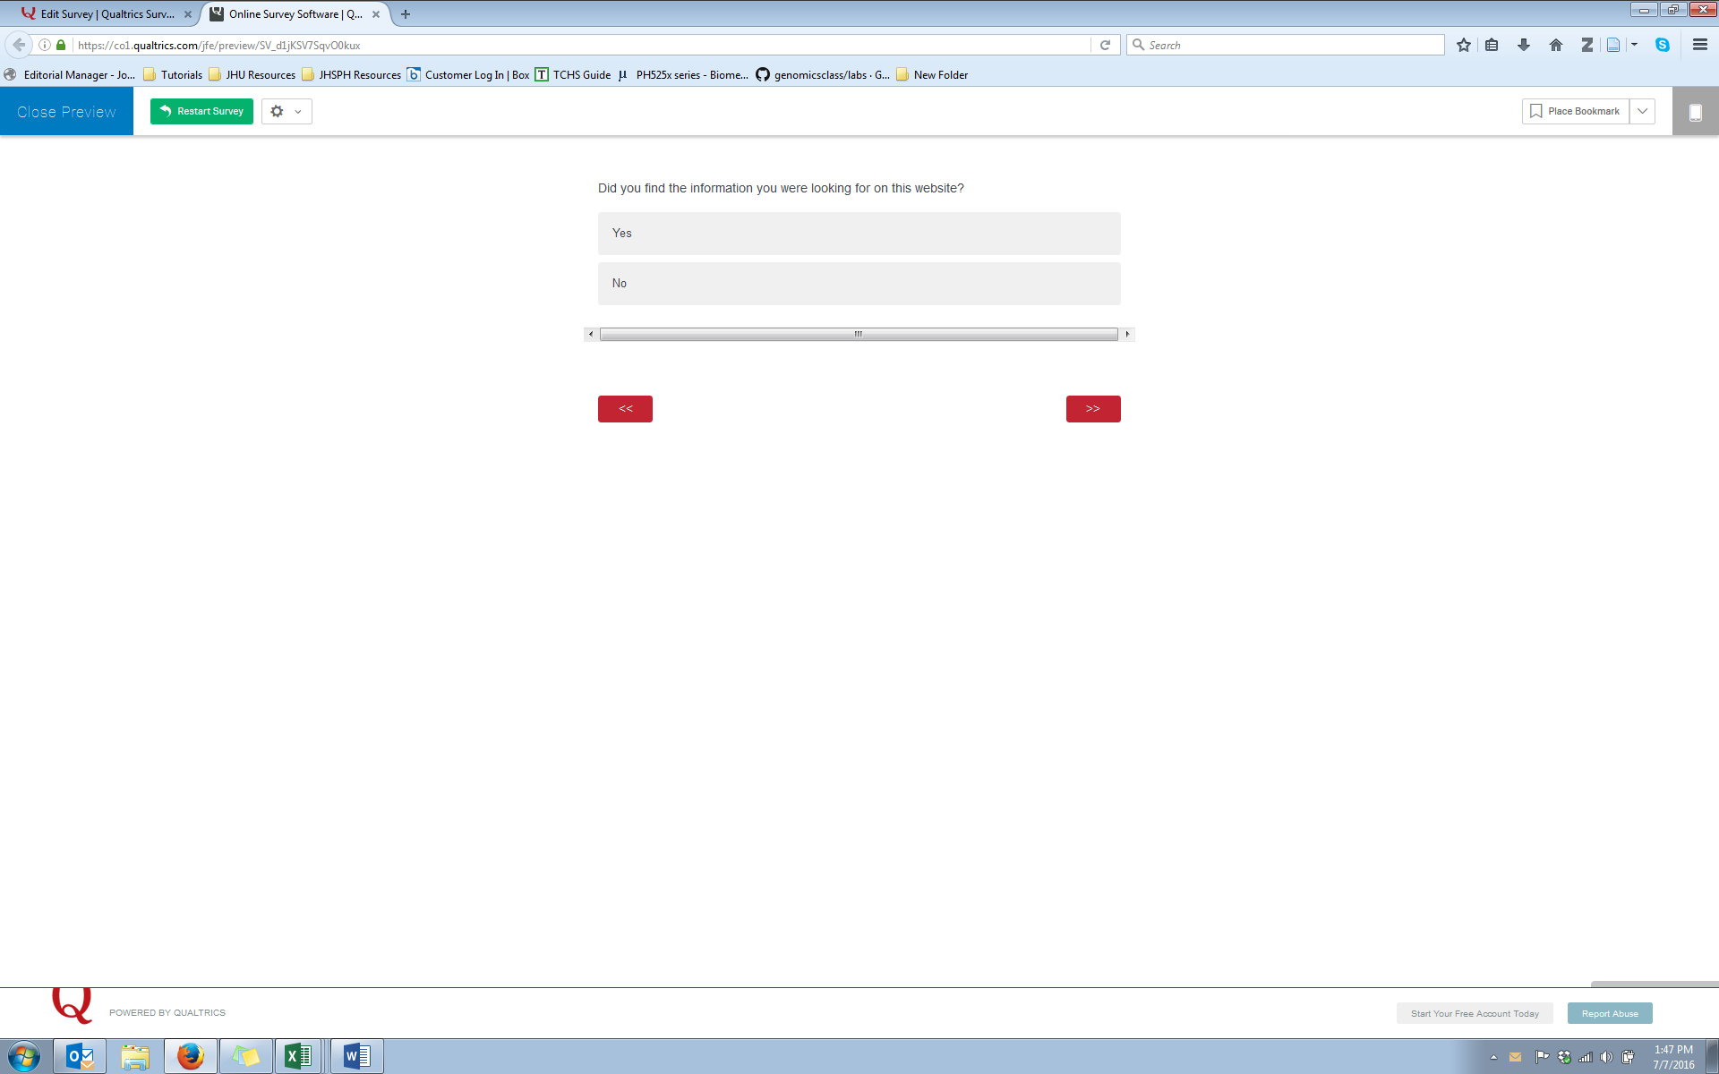This screenshot has width=1719, height=1074.
Task: Select the No answer choice
Action: [859, 284]
